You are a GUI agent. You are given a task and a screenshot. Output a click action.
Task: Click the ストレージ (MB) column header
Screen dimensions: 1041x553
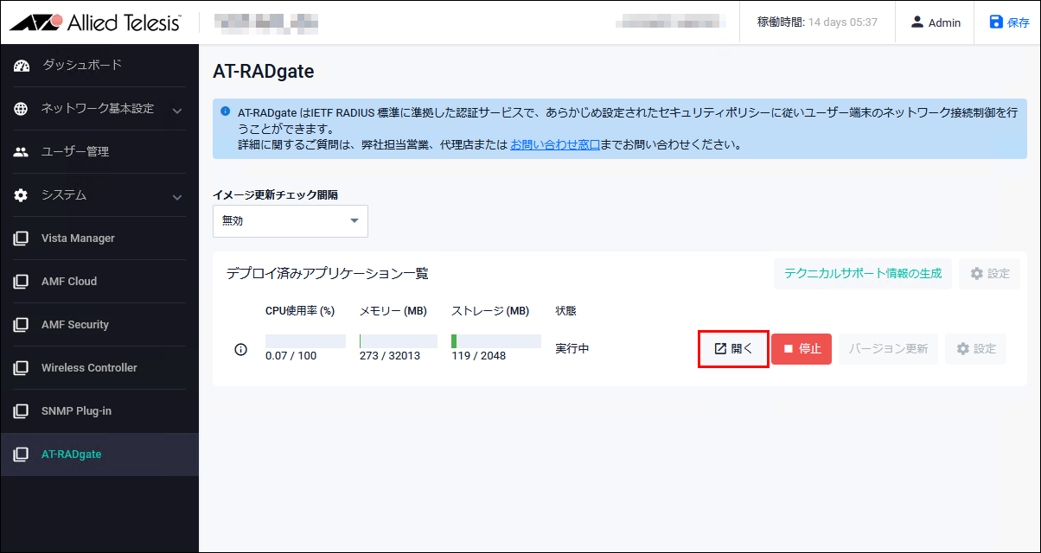tap(490, 311)
